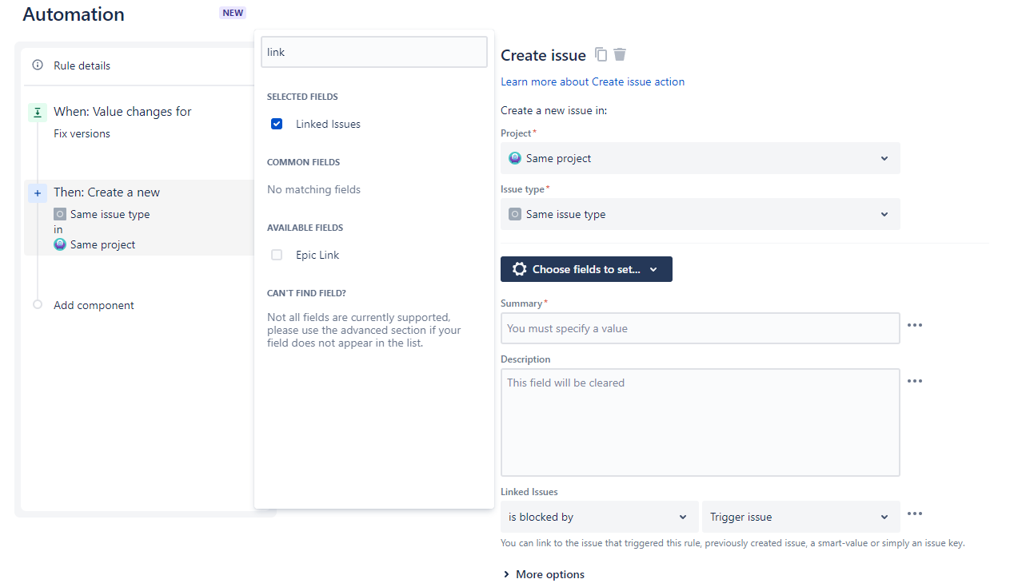1022x583 pixels.
Task: Uncheck Linked Issues under Selected Fields
Action: coord(276,124)
